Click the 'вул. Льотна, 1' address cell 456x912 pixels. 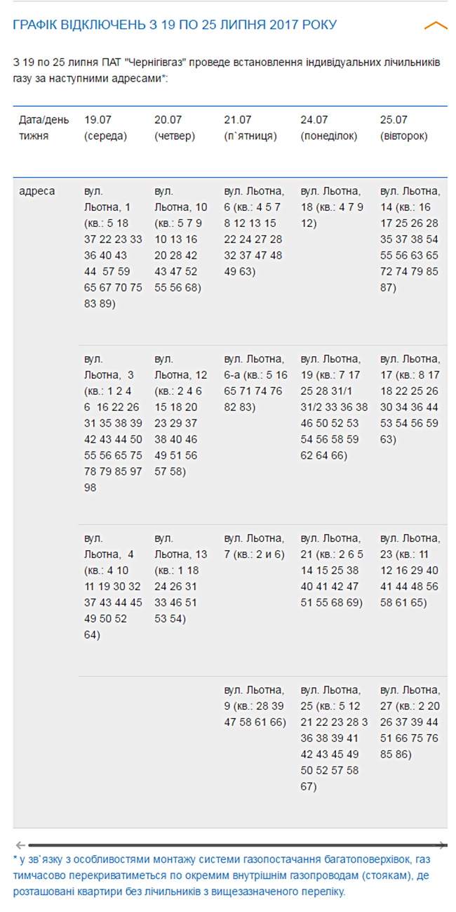coord(113,247)
